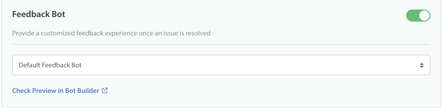Click the feedback experience description text
This screenshot has width=442, height=108.
111,33
